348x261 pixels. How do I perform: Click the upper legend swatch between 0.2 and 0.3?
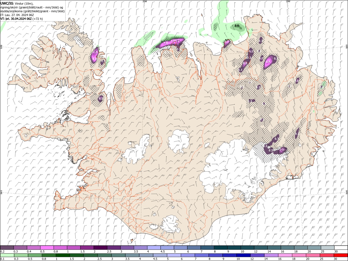pos(7,248)
